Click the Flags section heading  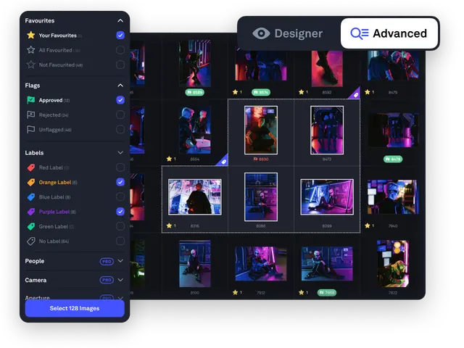(33, 86)
